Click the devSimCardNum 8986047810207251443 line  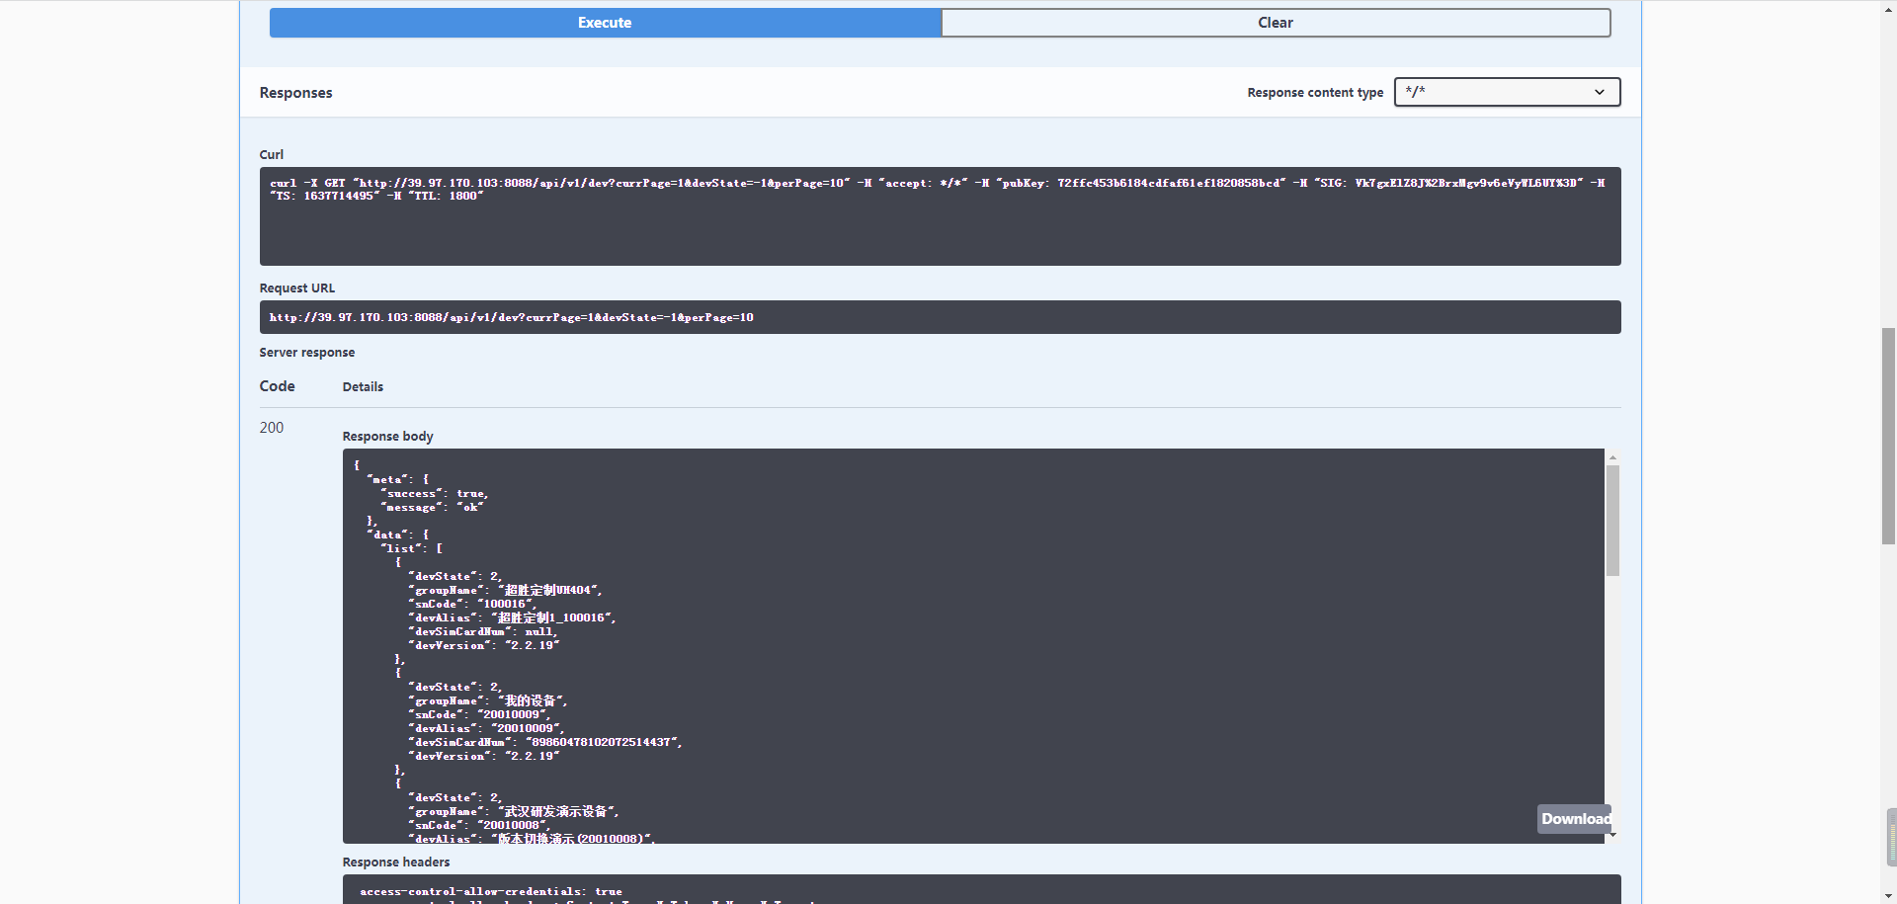pyautogui.click(x=545, y=743)
